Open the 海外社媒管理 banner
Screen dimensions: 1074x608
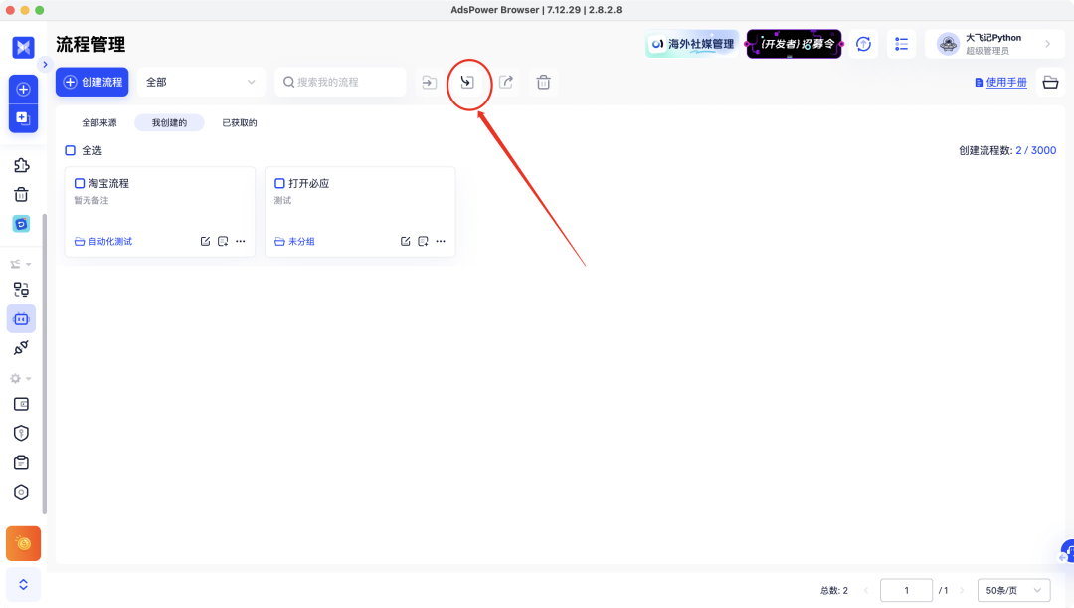click(x=692, y=44)
